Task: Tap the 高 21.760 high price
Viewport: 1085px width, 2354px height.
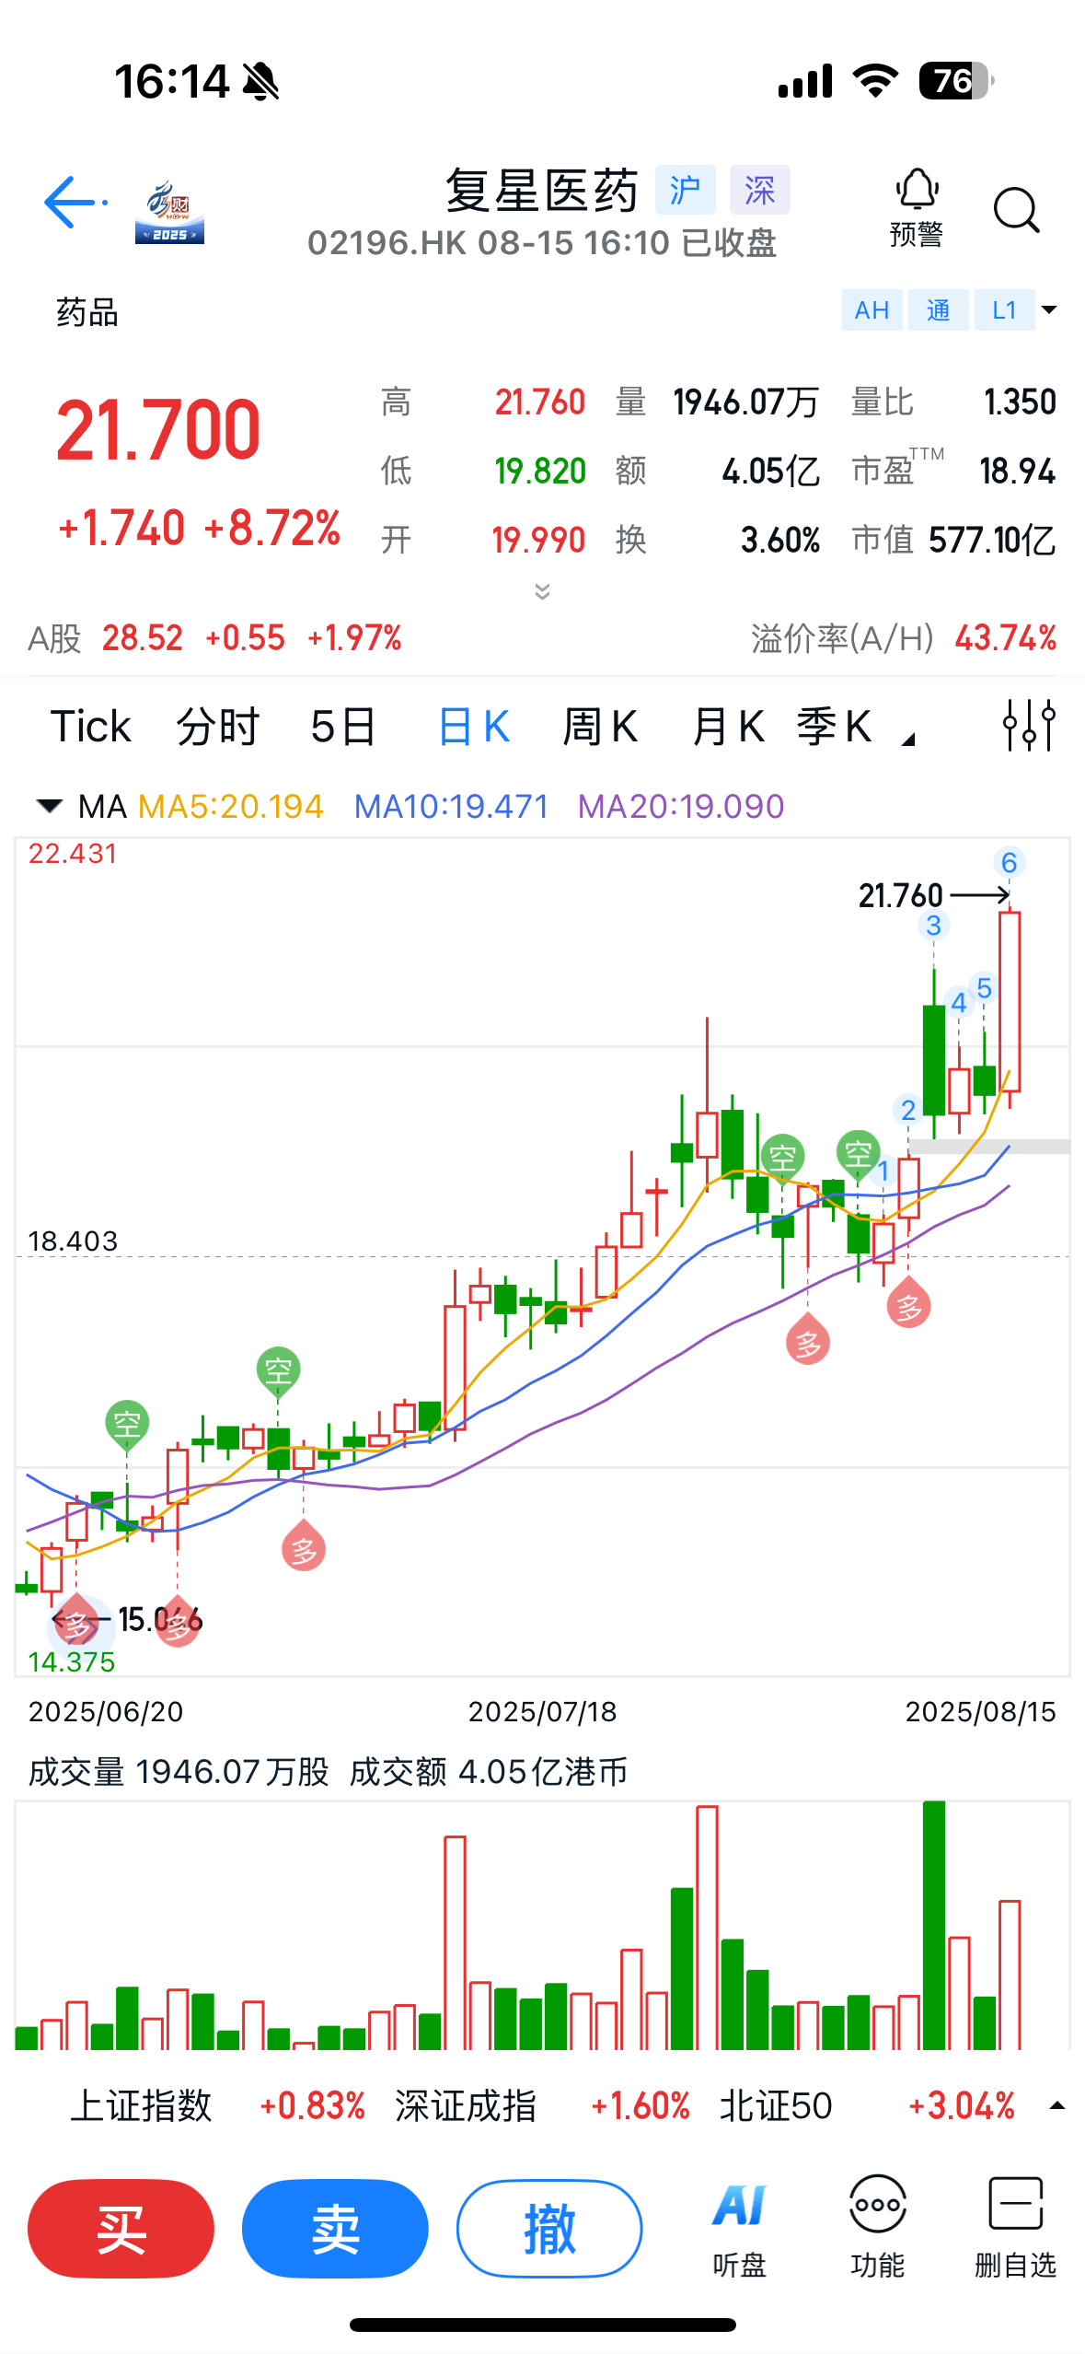Action: tap(483, 402)
